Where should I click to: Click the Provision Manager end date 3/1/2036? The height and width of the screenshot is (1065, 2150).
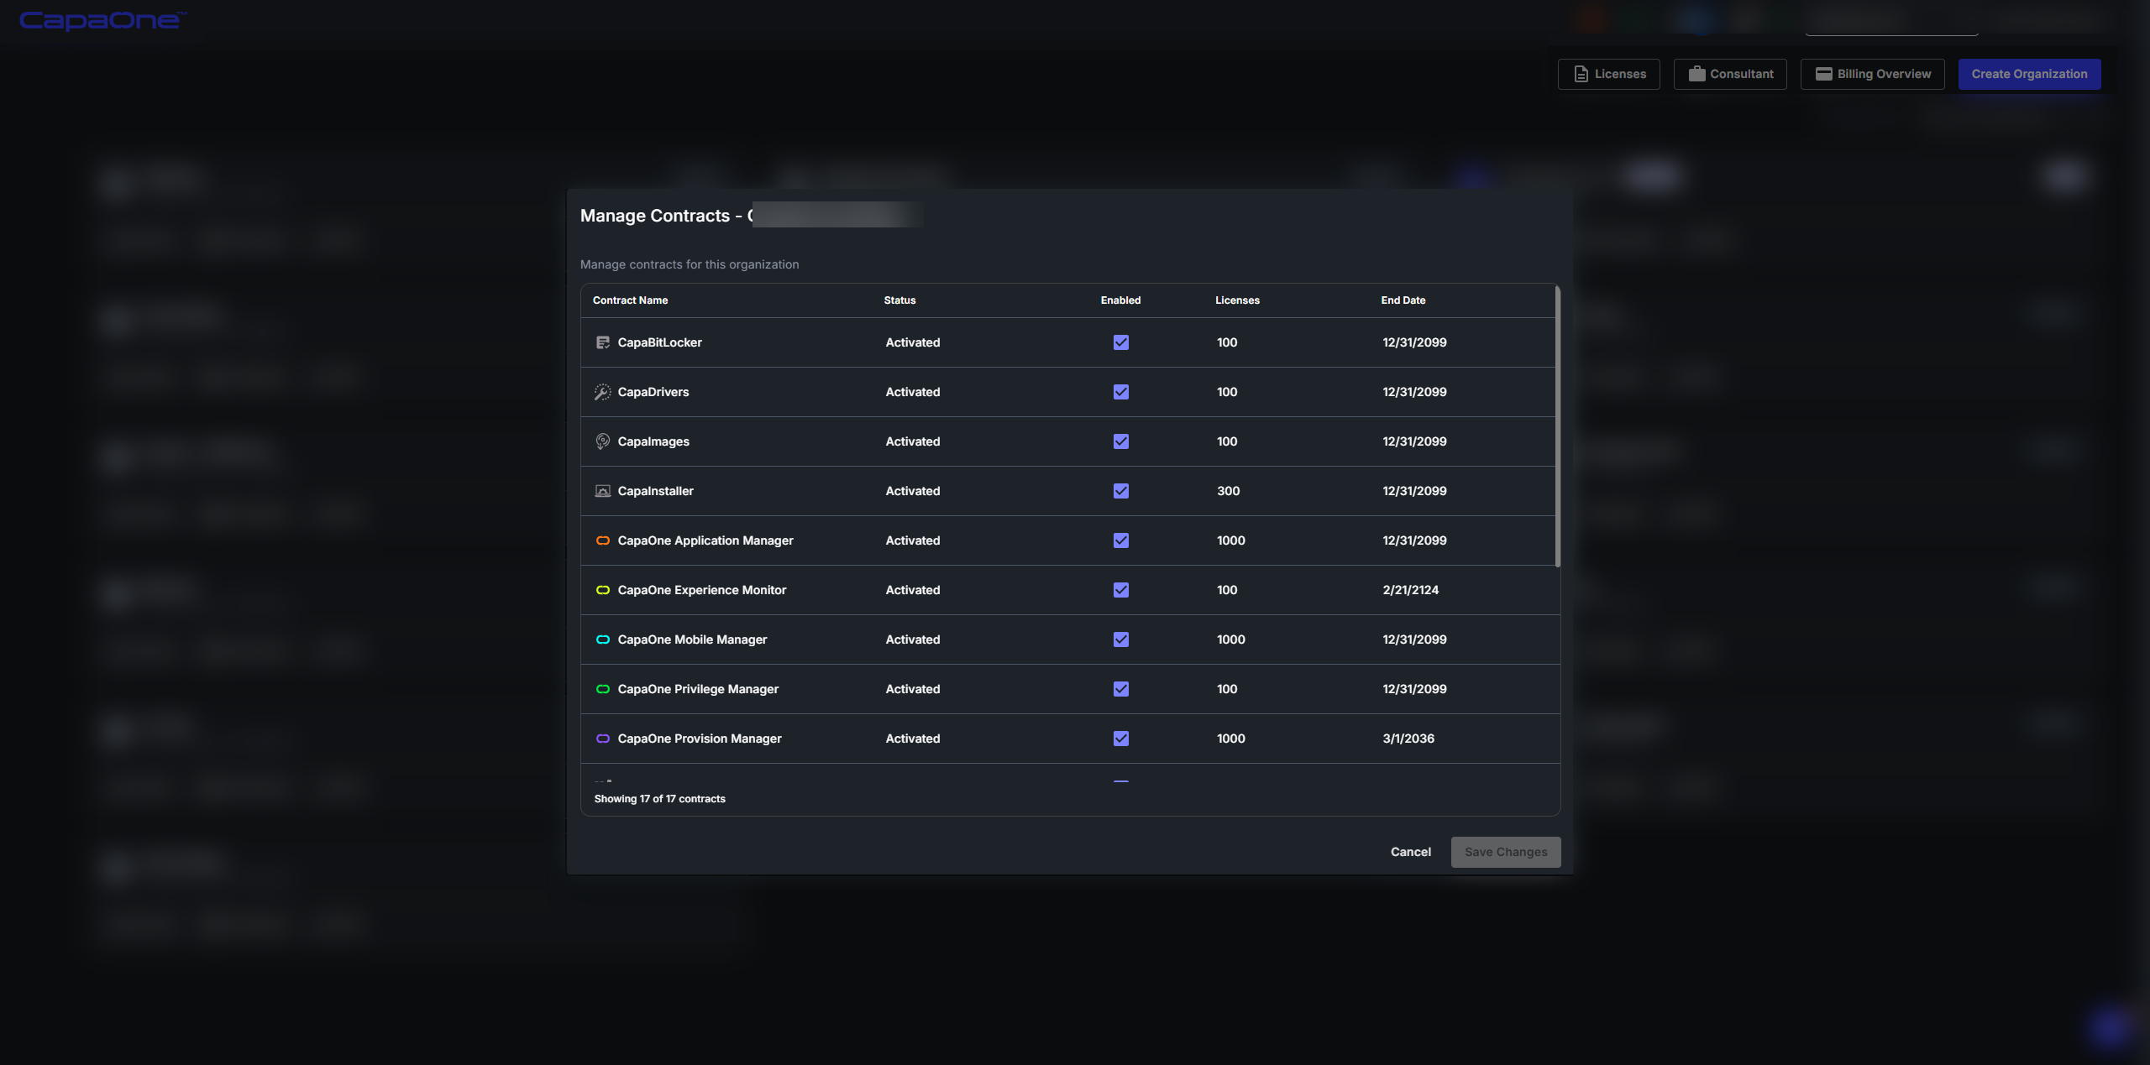click(1408, 739)
